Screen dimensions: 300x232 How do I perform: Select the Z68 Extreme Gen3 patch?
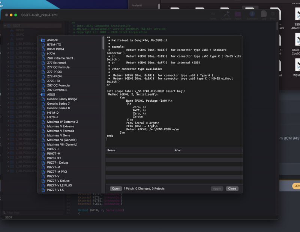pos(60,58)
